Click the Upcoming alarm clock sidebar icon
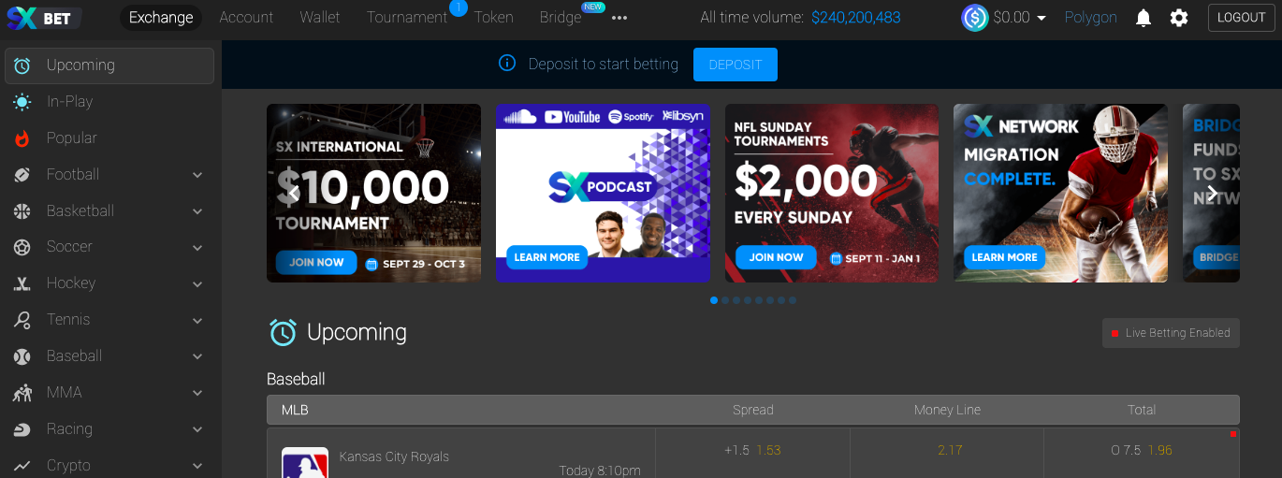1282x478 pixels. [22, 65]
